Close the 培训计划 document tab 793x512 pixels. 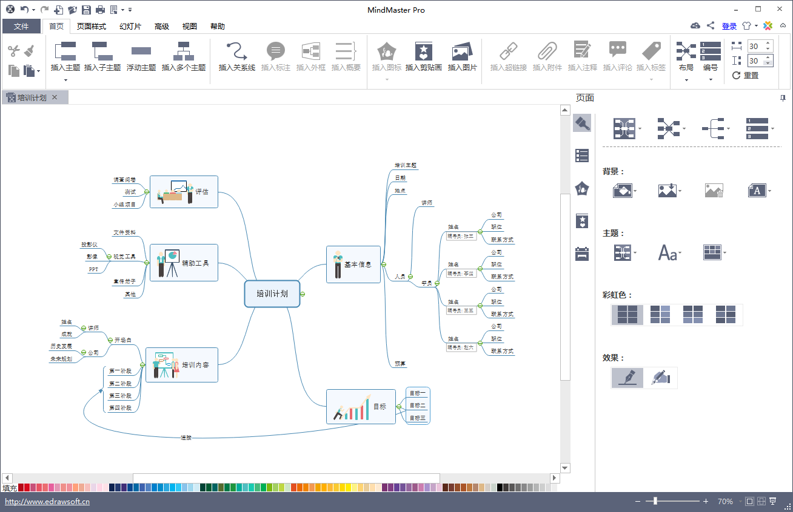pyautogui.click(x=55, y=97)
